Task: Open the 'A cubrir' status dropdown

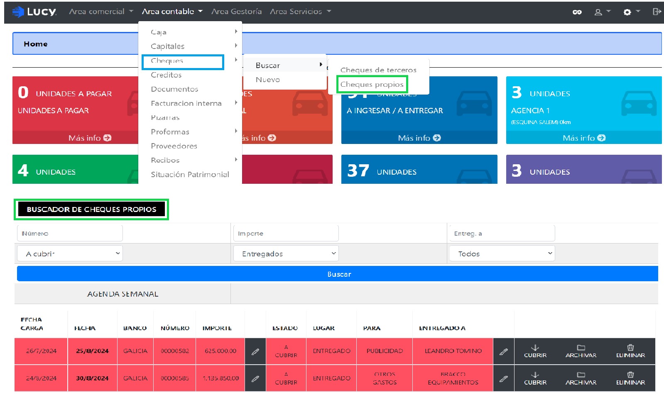Action: (x=70, y=253)
